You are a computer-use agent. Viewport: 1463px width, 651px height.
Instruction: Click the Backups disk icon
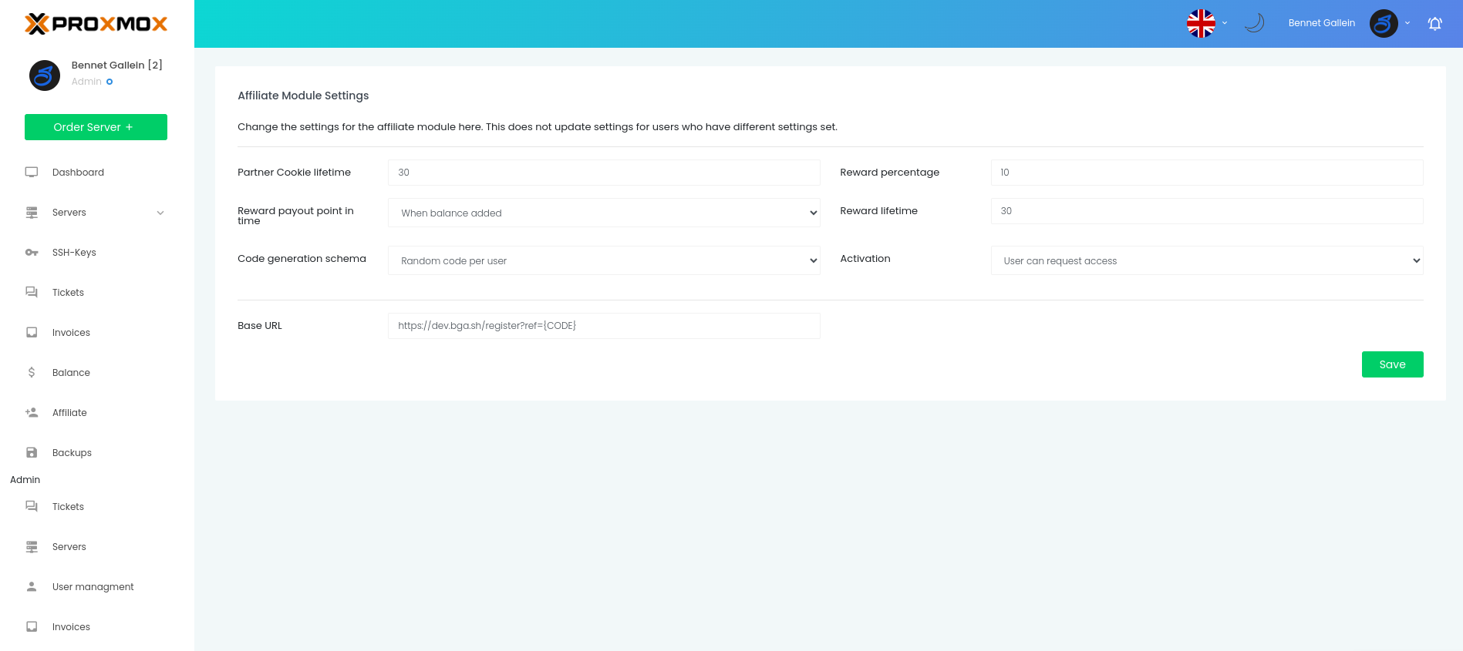pos(32,453)
